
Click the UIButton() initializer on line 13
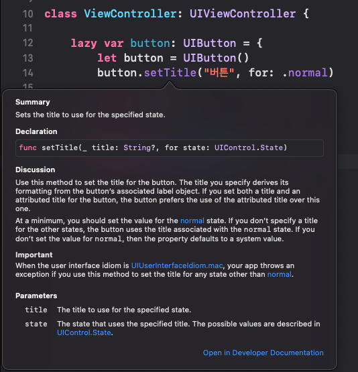[216, 58]
